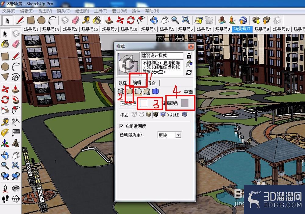The height and width of the screenshot is (214, 305).
Task: Click the Zoom magnifier in top toolbar
Action: point(175,20)
